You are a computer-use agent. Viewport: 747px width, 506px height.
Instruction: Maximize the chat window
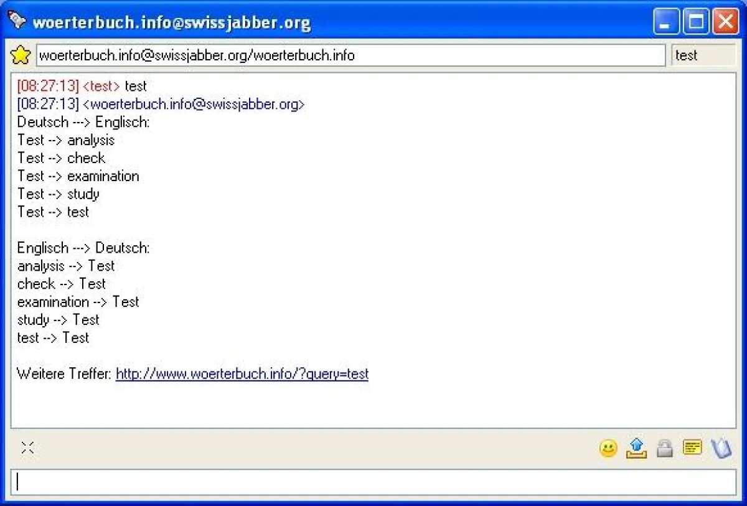[x=696, y=22]
